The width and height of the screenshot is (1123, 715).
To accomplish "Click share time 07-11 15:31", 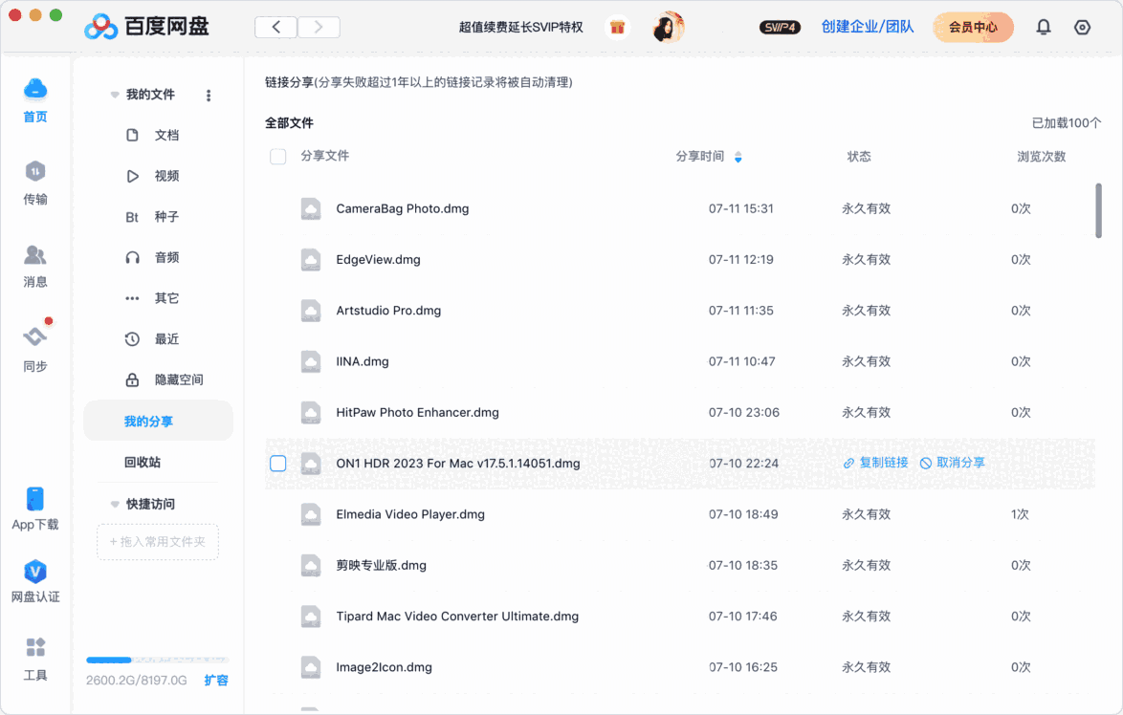I will click(x=741, y=209).
